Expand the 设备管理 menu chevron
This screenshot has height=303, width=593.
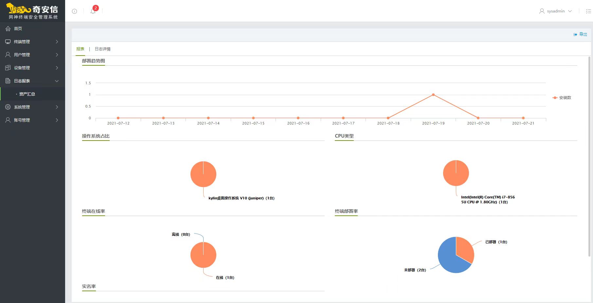click(x=57, y=68)
